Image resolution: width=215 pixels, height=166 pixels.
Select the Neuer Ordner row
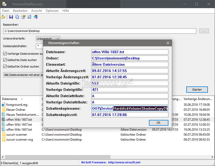(x=16, y=110)
